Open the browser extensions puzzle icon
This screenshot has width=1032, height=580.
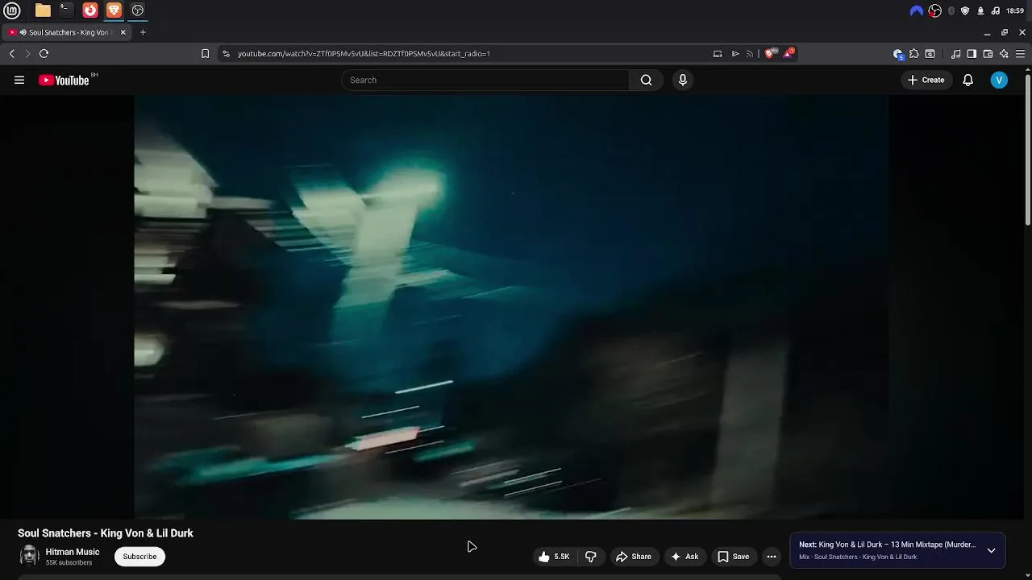914,54
